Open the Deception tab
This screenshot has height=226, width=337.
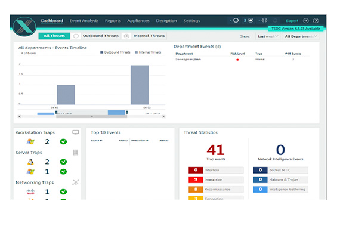tap(166, 21)
